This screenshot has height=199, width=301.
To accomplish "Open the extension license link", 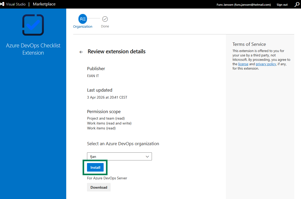I will [x=243, y=64].
